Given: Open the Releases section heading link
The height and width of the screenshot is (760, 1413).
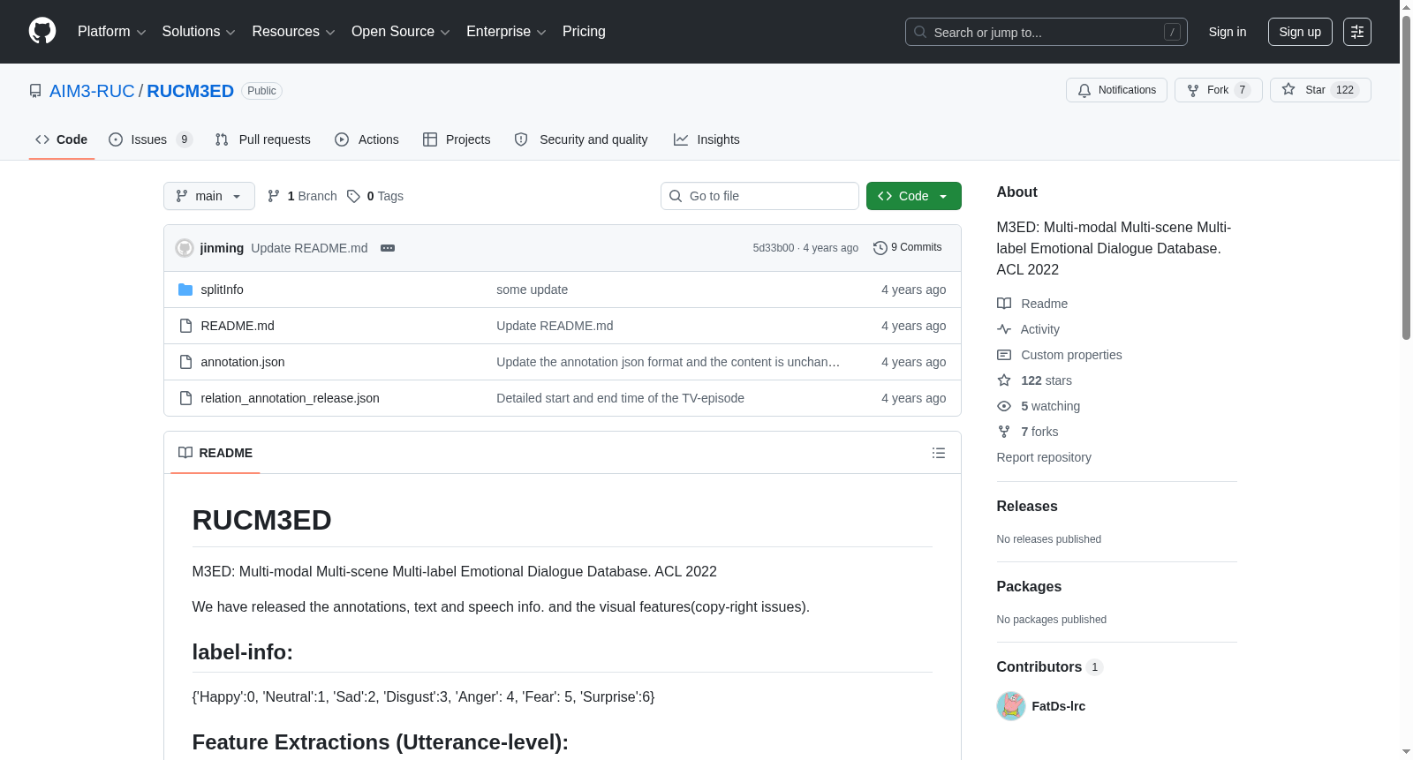Looking at the screenshot, I should click(1027, 506).
